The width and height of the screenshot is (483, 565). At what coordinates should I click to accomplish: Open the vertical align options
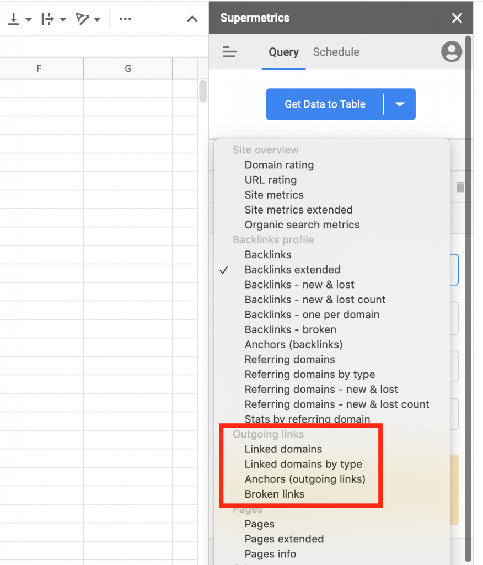[19, 19]
